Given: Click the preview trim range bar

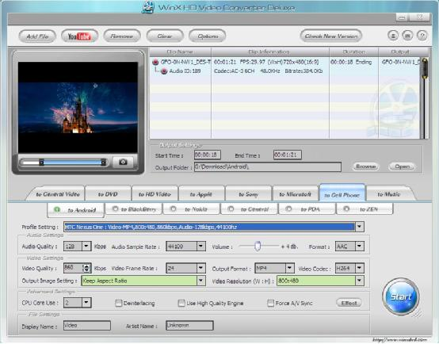Looking at the screenshot, I should coord(72,162).
